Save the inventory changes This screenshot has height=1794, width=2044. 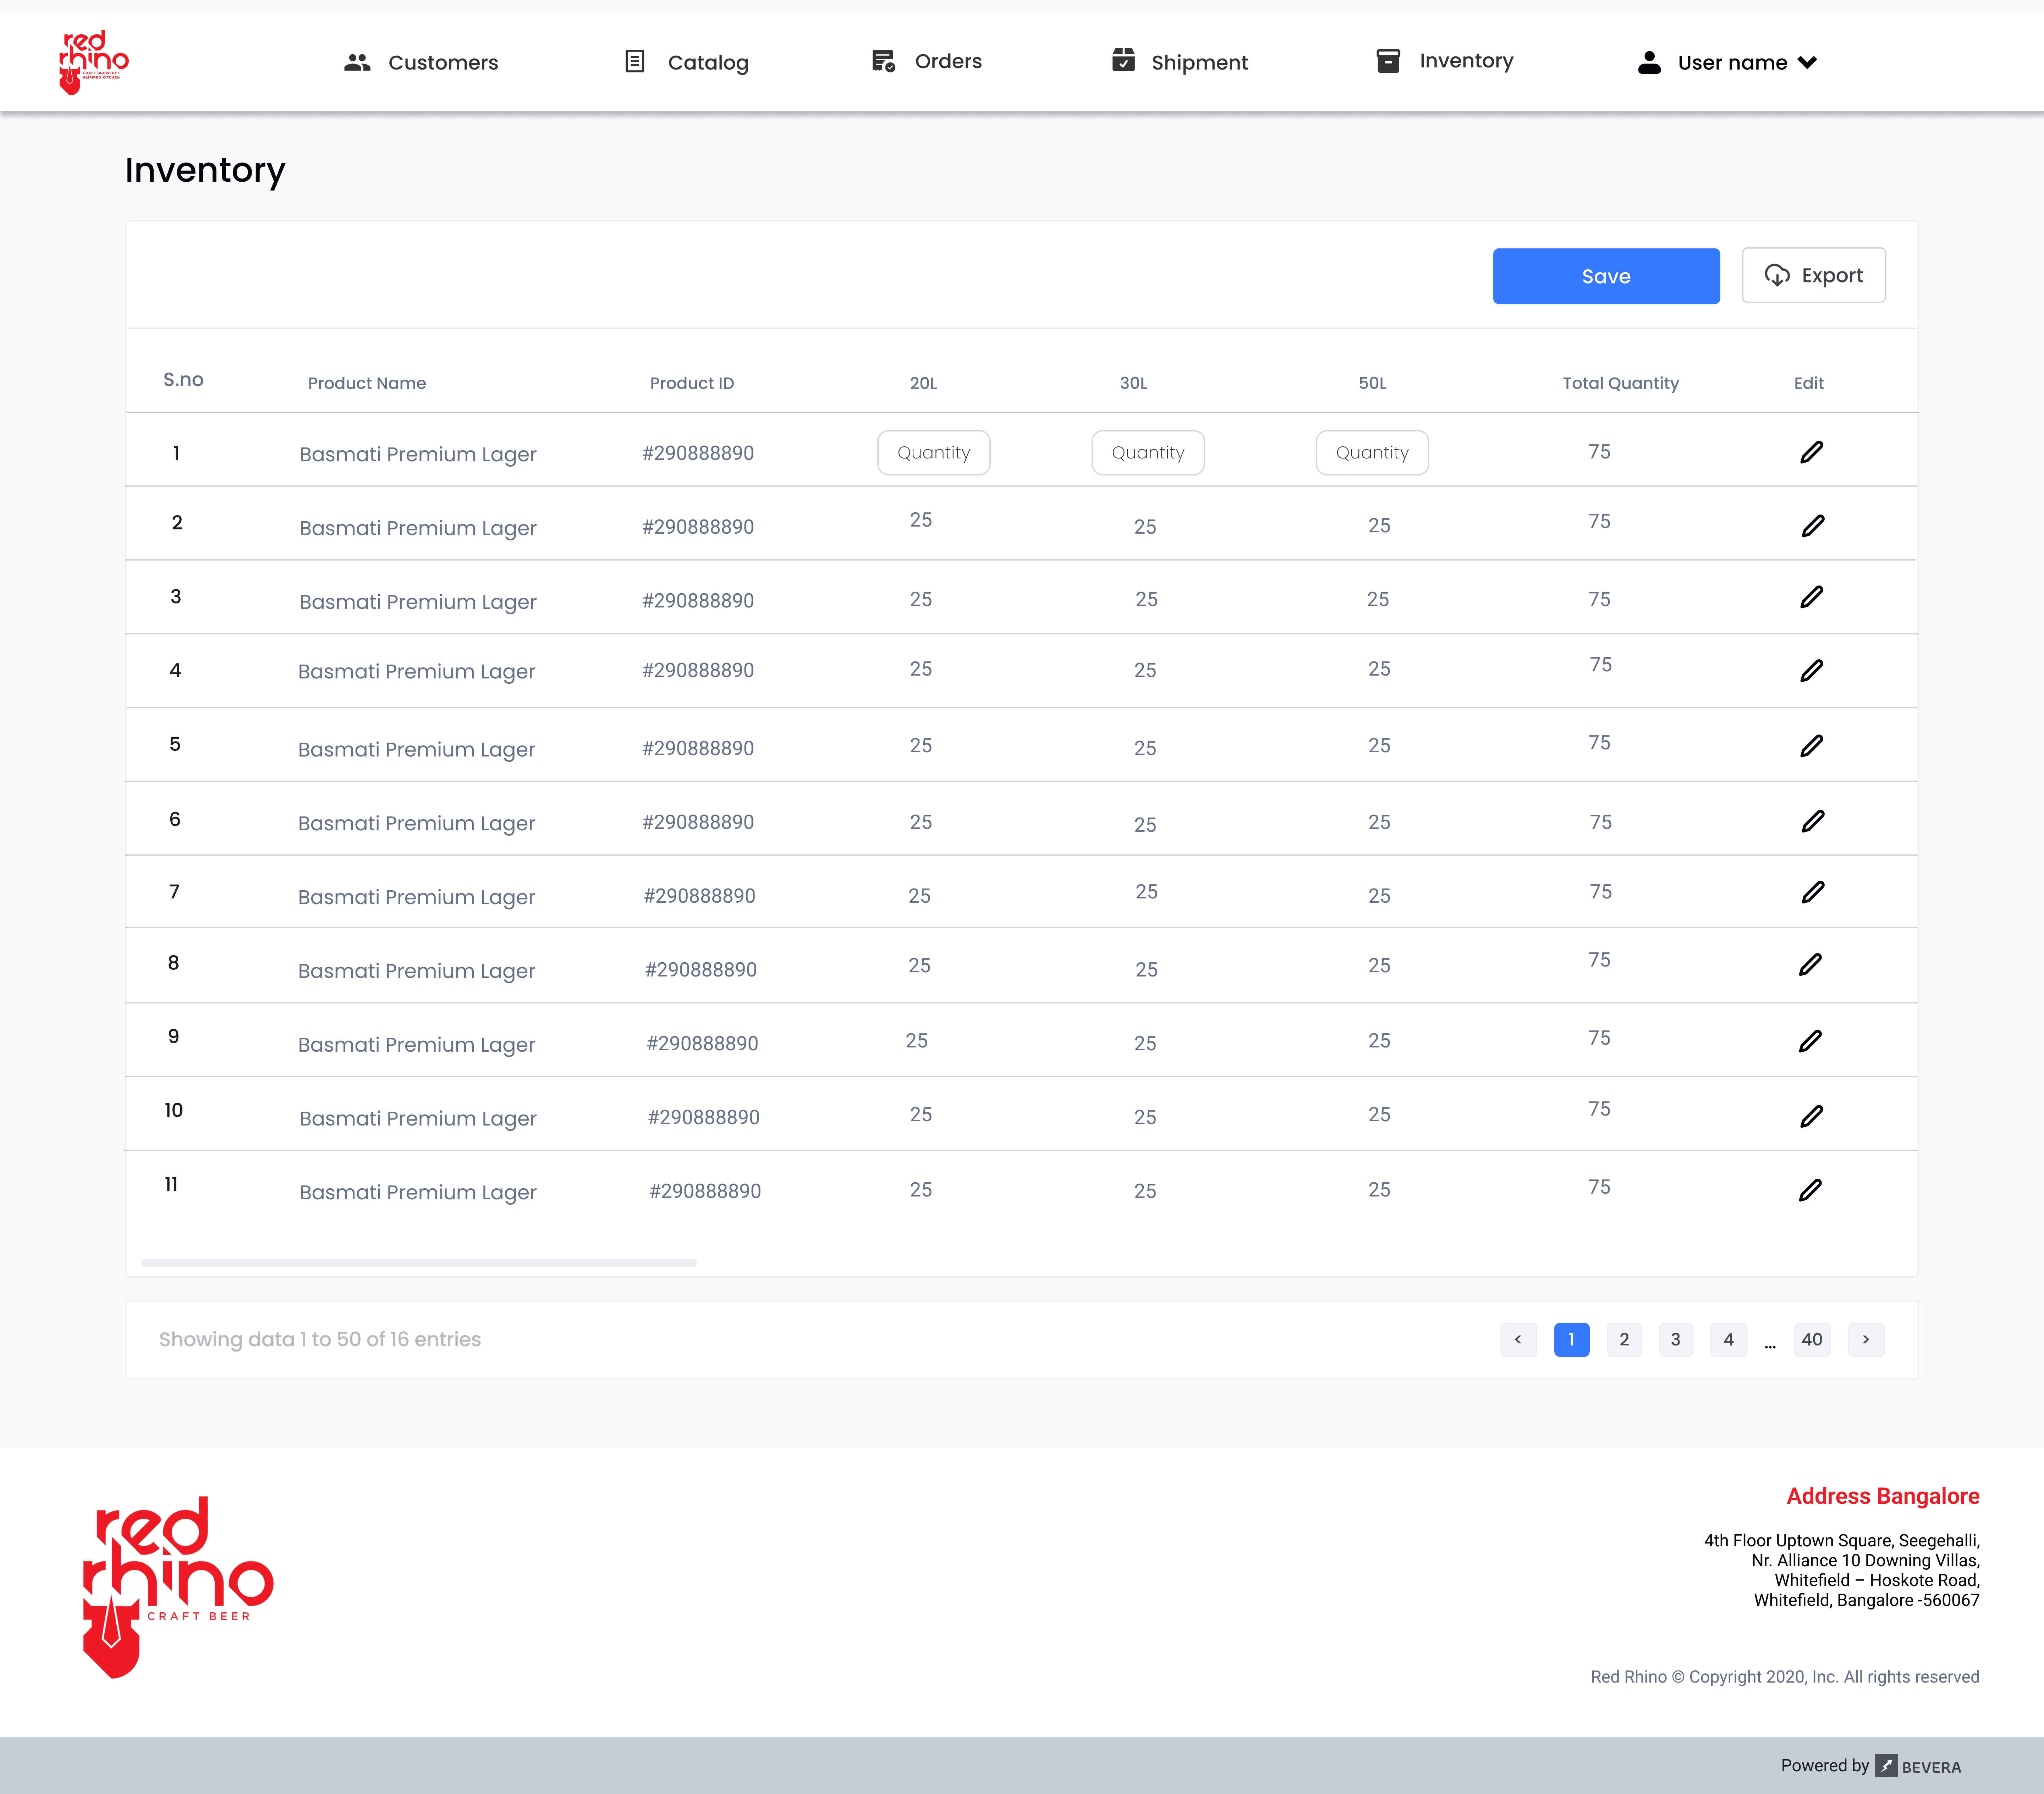(1606, 276)
